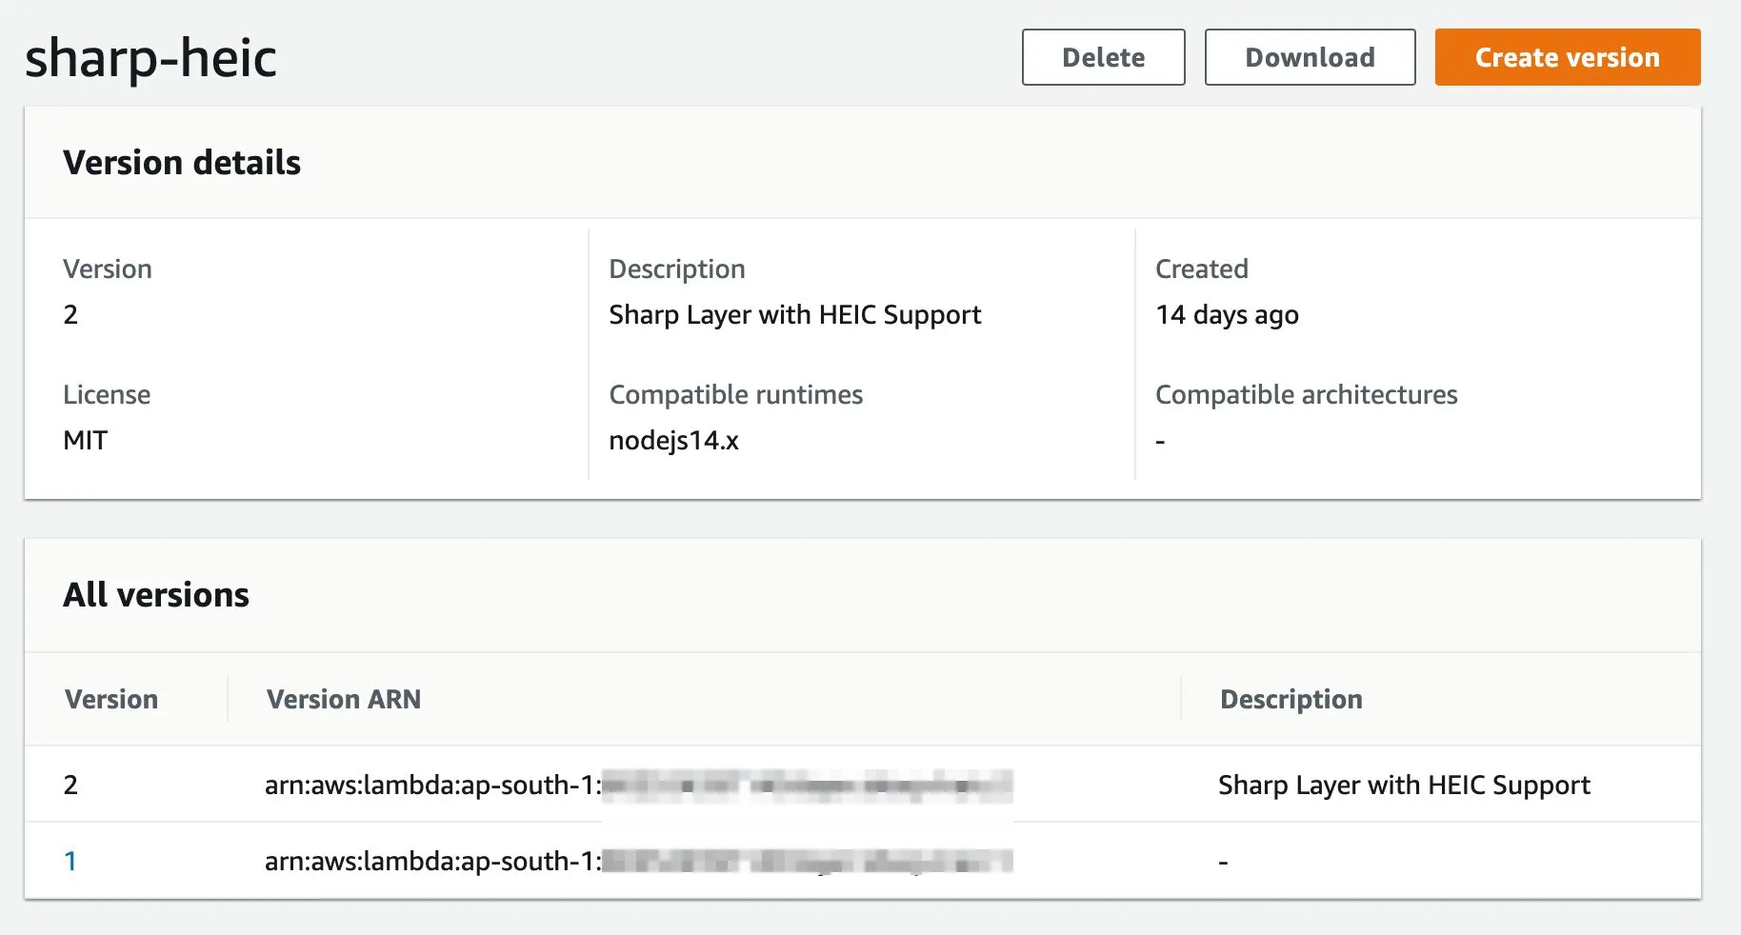Click the Version details heading
Screen dimensions: 1741x935
coord(182,163)
